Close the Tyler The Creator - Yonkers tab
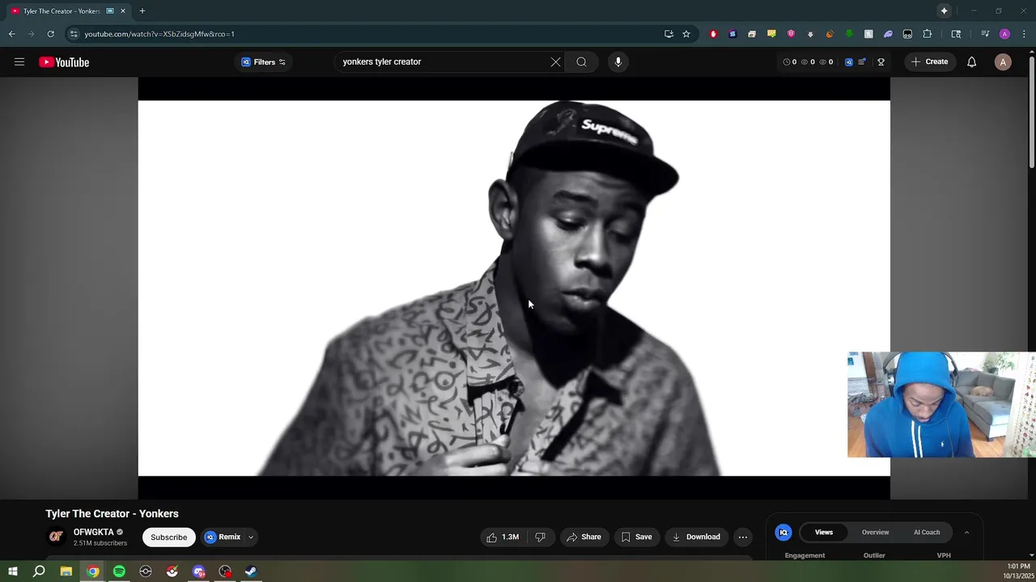The height and width of the screenshot is (582, 1036). (x=123, y=11)
